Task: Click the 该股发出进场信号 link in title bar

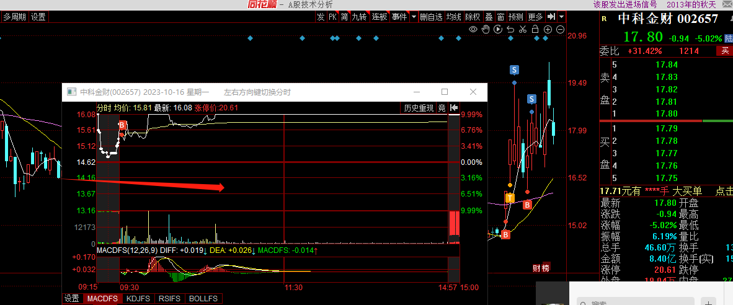Action: [x=625, y=5]
